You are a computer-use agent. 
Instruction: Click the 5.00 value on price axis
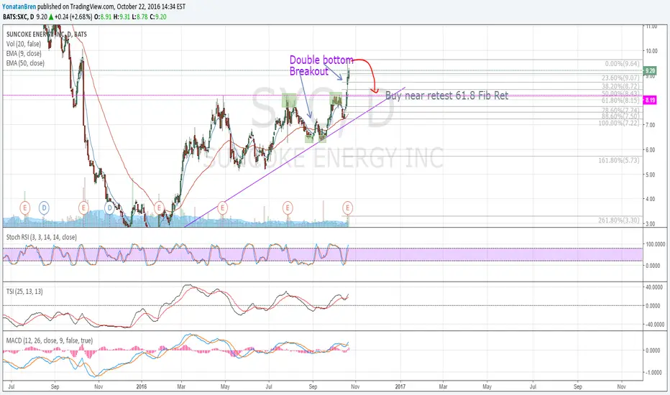(x=651, y=175)
